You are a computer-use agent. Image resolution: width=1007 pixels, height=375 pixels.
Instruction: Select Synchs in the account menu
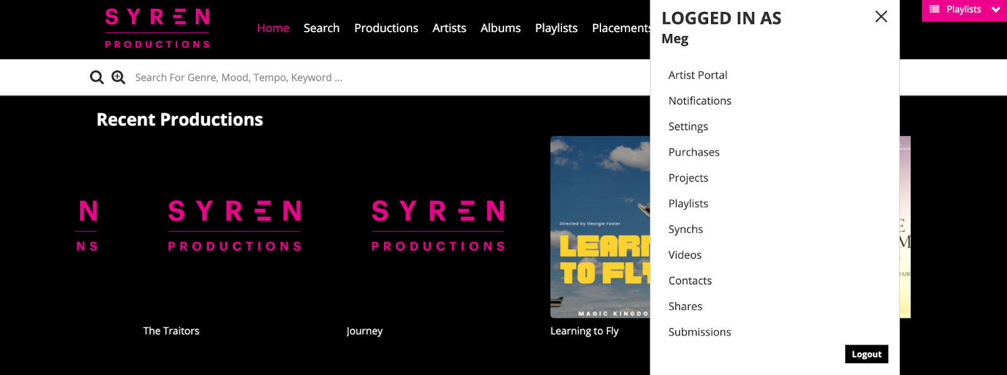coord(685,230)
